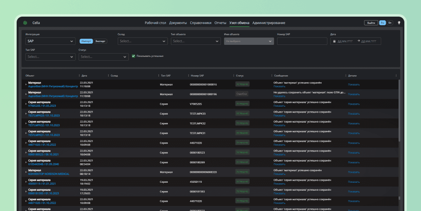421x211 pixels.
Task: Uncheck the Показывать успешные checkbox
Action: pyautogui.click(x=134, y=56)
